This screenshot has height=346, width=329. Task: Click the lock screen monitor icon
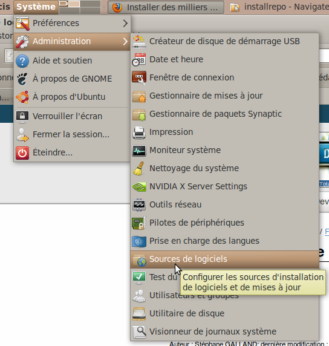tap(22, 117)
